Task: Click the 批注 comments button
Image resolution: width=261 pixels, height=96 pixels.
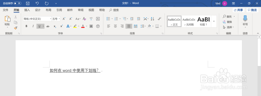Action: pyautogui.click(x=252, y=10)
